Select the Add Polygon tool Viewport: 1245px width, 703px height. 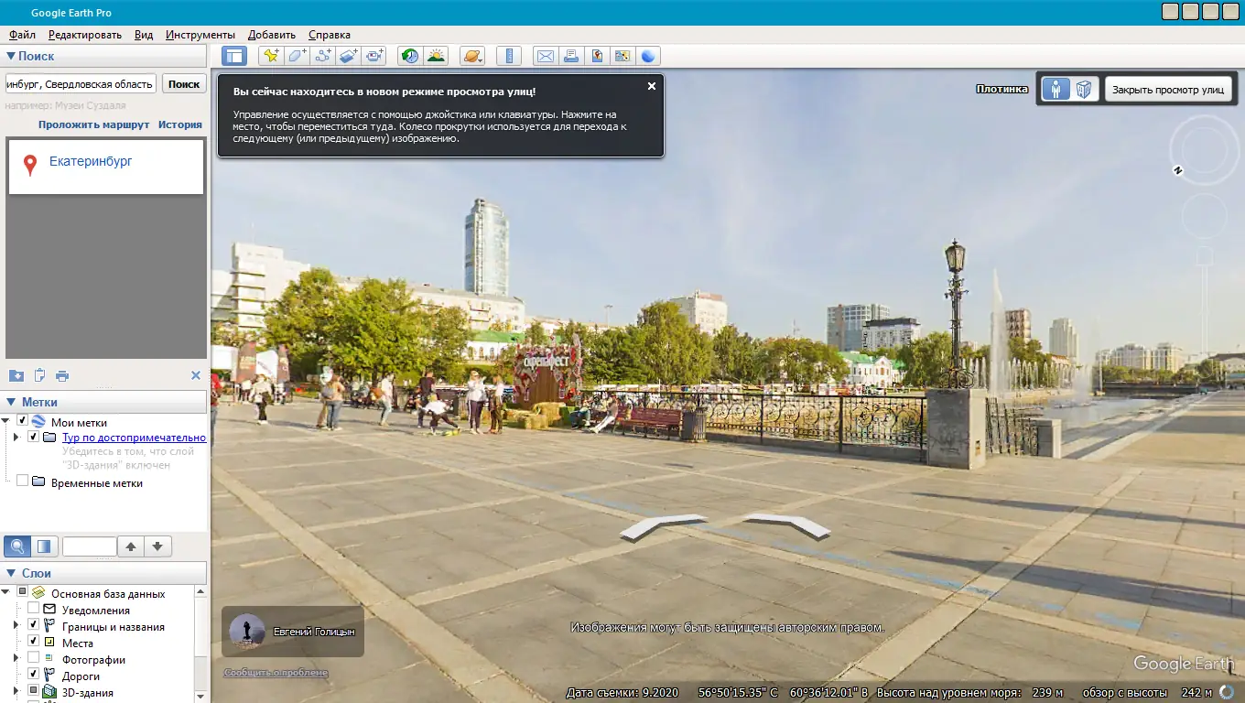point(297,56)
